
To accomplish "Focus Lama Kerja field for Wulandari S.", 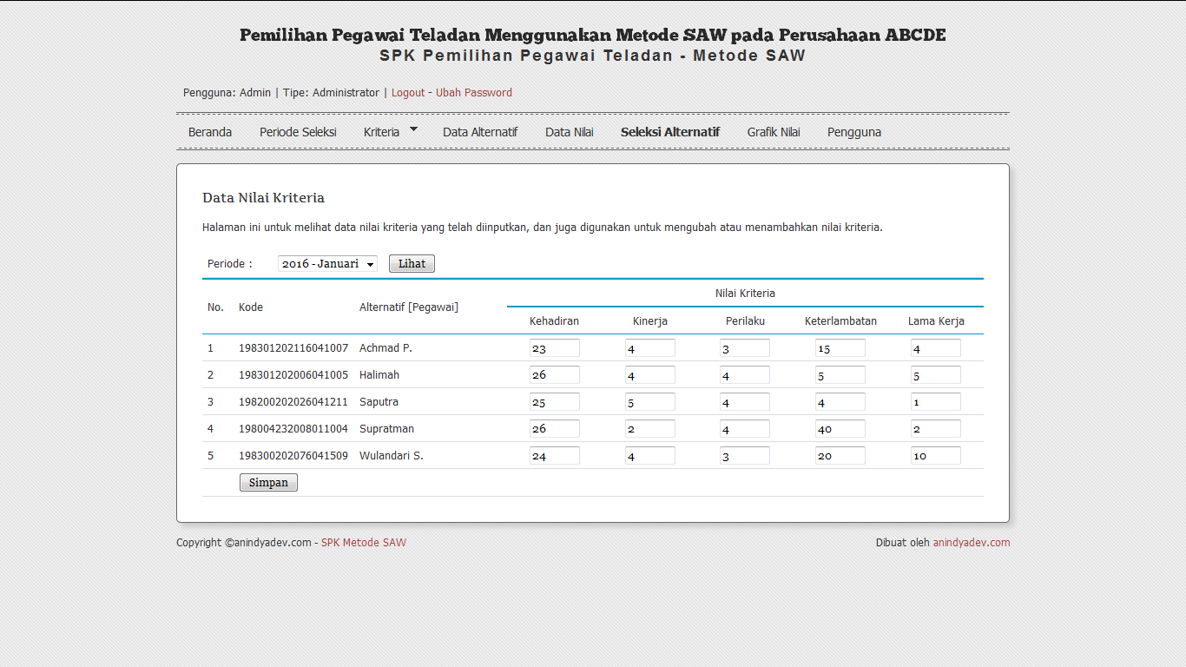I will (935, 456).
